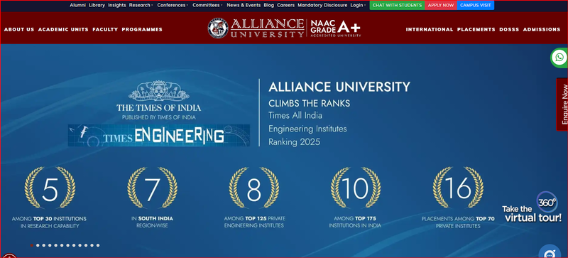Select the second carousel slide dot

38,245
